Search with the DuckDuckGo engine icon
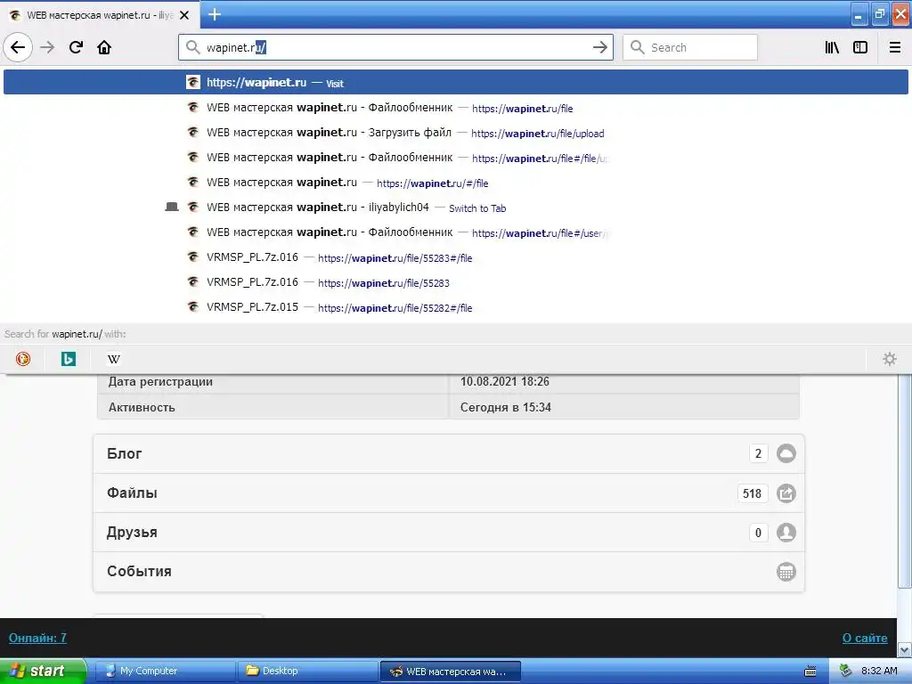912x684 pixels. 23,359
